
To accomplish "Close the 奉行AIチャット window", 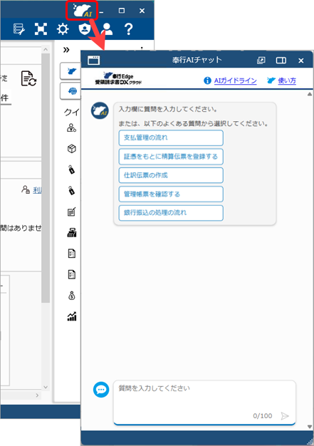I will click(301, 61).
